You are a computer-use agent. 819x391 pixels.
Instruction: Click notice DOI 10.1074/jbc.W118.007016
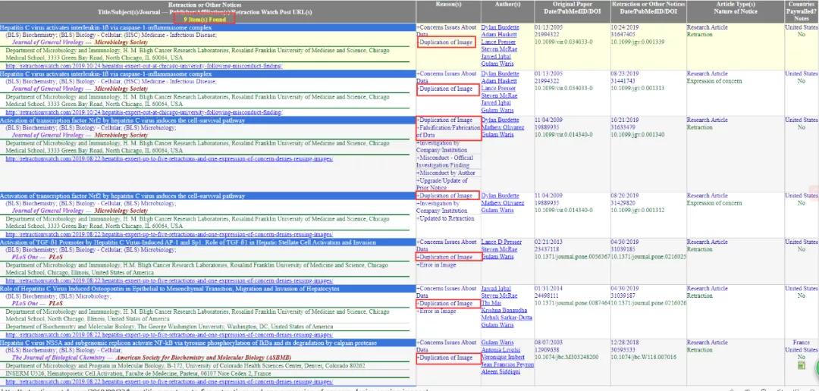click(645, 358)
